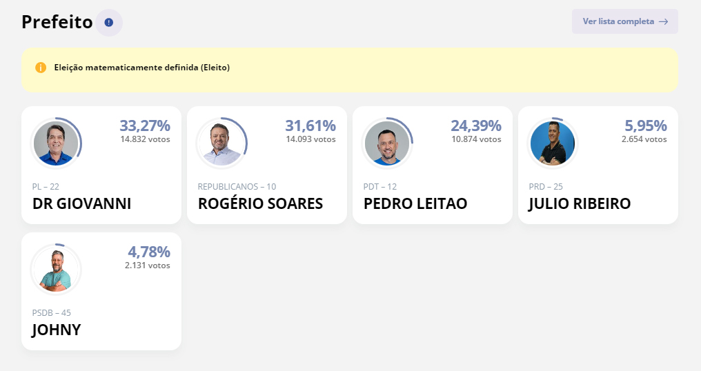Click the 33,27% vote percentage
The height and width of the screenshot is (371, 701).
point(145,126)
